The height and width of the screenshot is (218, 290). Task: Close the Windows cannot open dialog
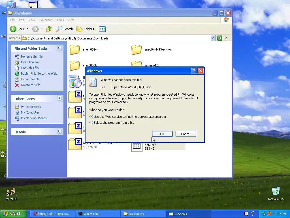[x=201, y=71]
